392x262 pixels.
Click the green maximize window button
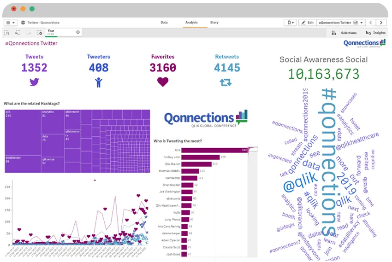point(32,9)
